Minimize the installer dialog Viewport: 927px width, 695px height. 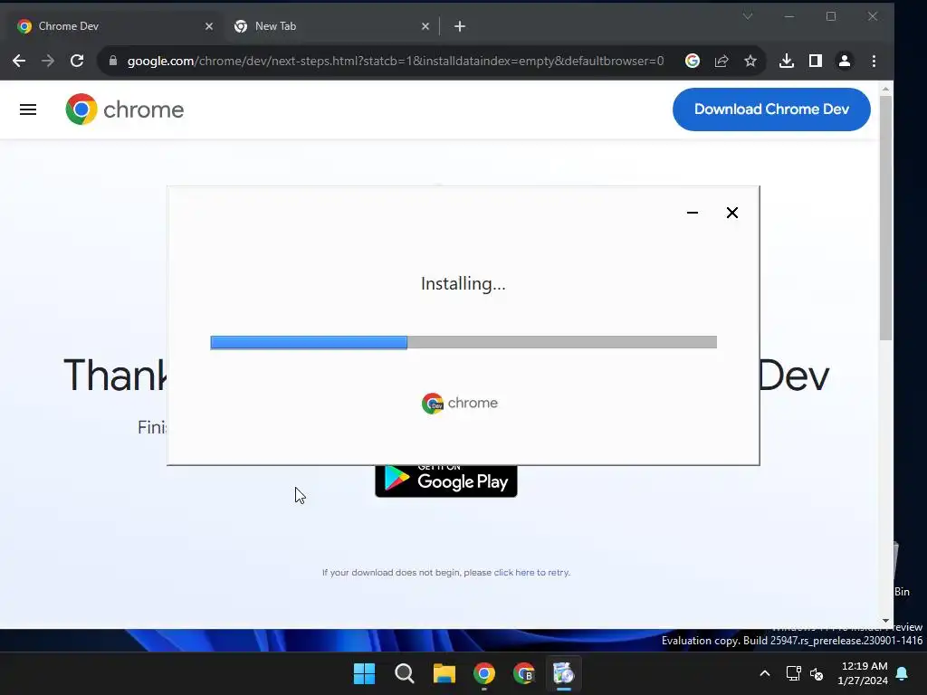coord(693,213)
